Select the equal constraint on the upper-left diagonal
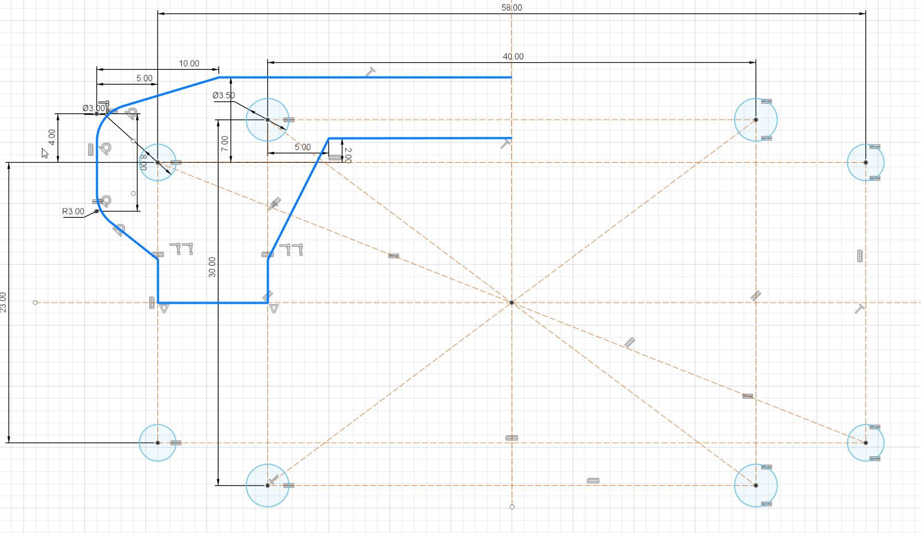 click(x=393, y=256)
